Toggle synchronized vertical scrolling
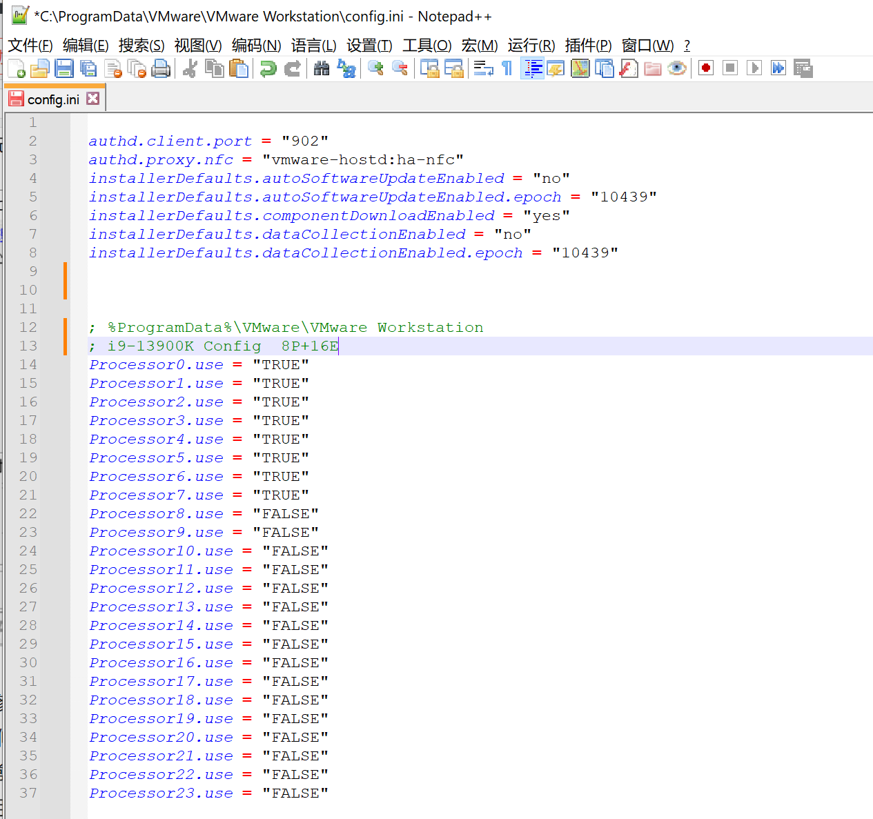The height and width of the screenshot is (819, 873). 429,68
